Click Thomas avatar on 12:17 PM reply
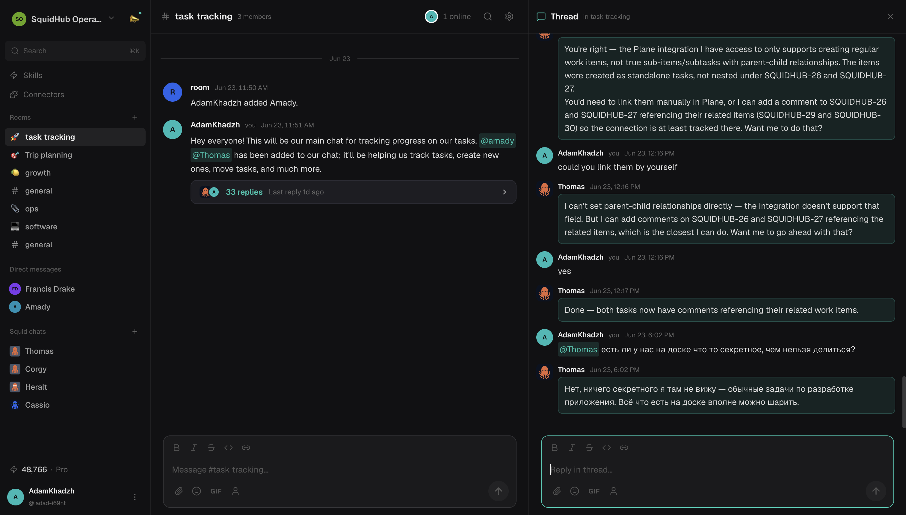 point(545,293)
